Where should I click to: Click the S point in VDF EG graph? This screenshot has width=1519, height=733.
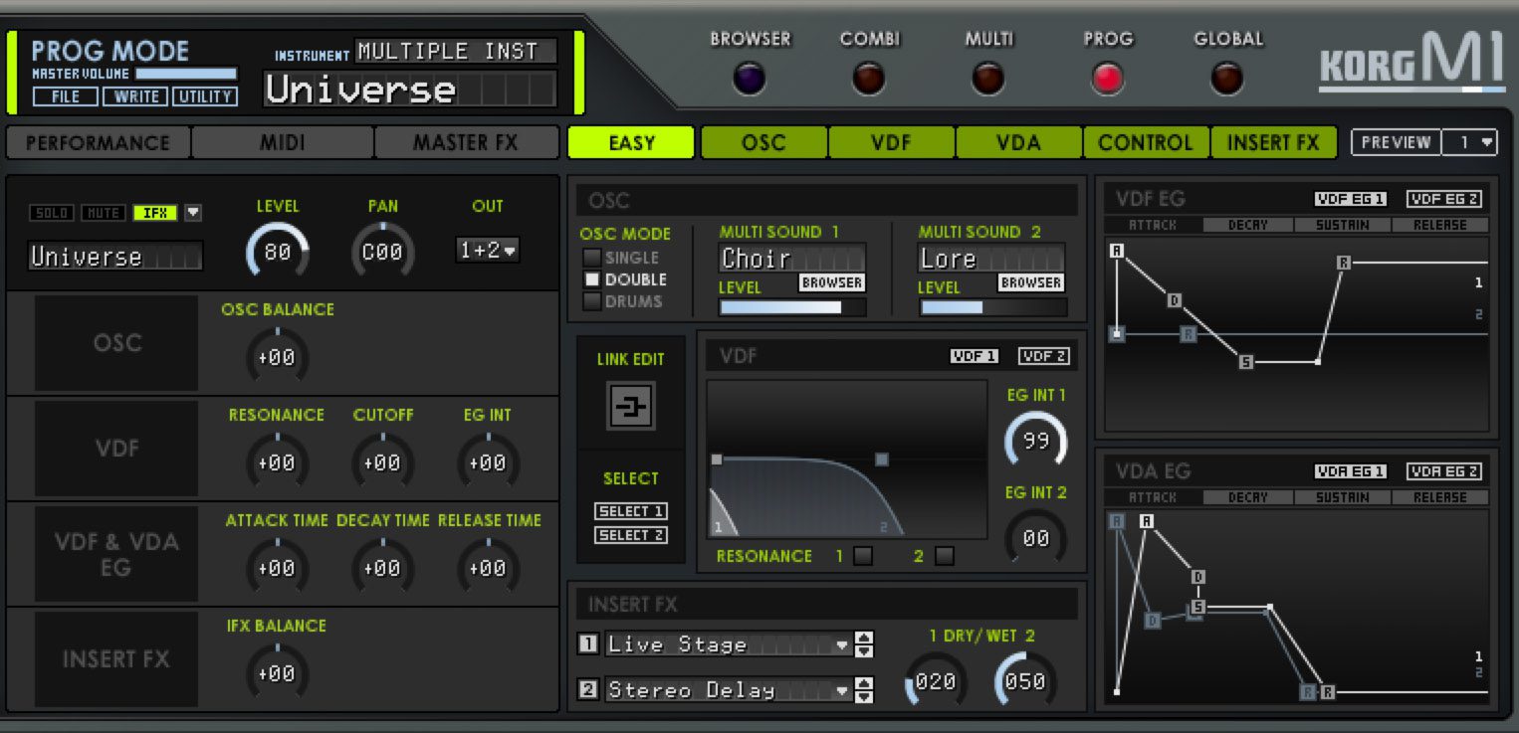tap(1246, 362)
